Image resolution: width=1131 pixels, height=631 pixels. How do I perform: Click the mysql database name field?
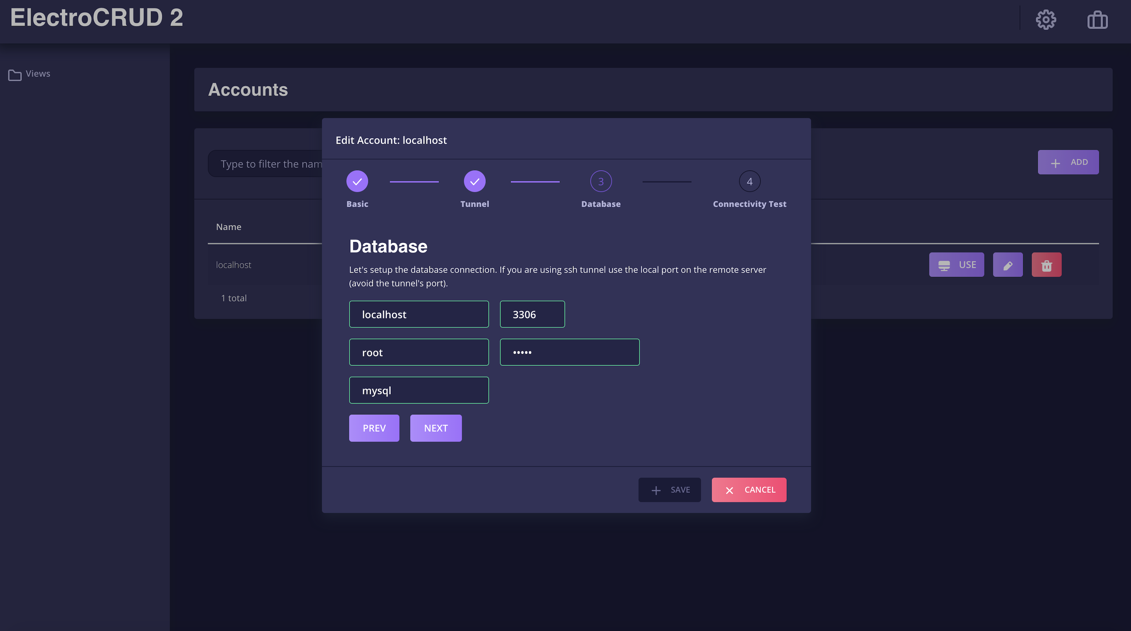(419, 390)
